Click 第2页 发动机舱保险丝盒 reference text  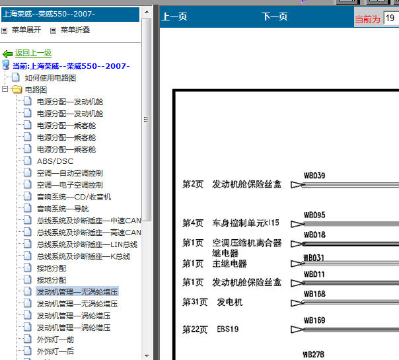[x=232, y=184]
